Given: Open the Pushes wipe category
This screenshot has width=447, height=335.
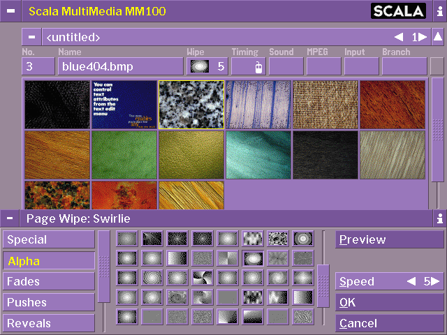Looking at the screenshot, I should point(48,303).
